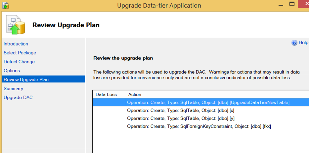
Task: Switch to Detect Change step
Action: point(19,62)
